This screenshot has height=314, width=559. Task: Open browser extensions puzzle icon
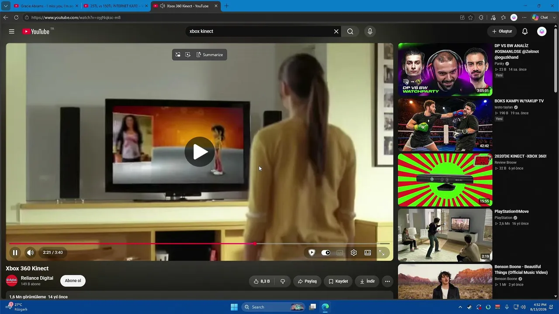pos(481,17)
